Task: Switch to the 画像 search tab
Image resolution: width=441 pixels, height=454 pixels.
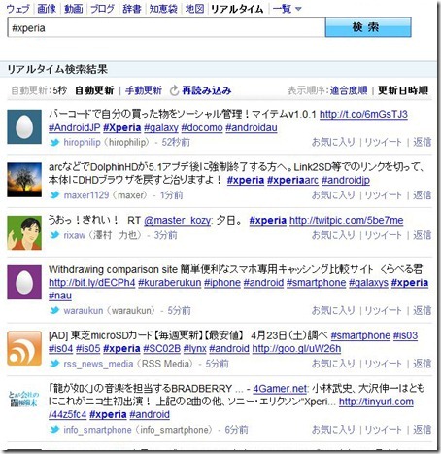Action: click(47, 9)
